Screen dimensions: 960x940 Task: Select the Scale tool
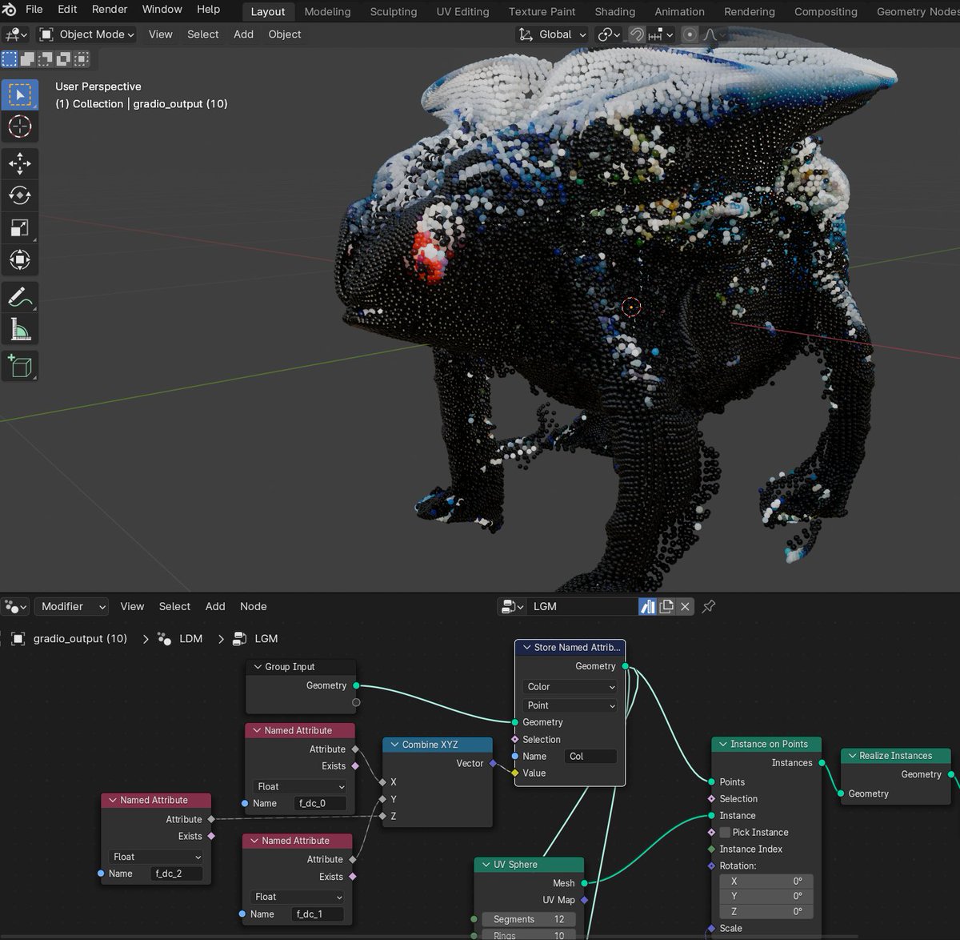[19, 227]
